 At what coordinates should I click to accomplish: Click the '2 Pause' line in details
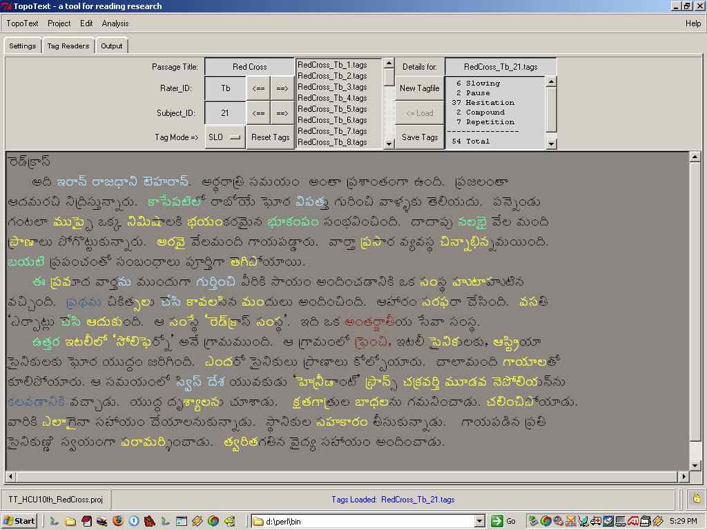[472, 93]
